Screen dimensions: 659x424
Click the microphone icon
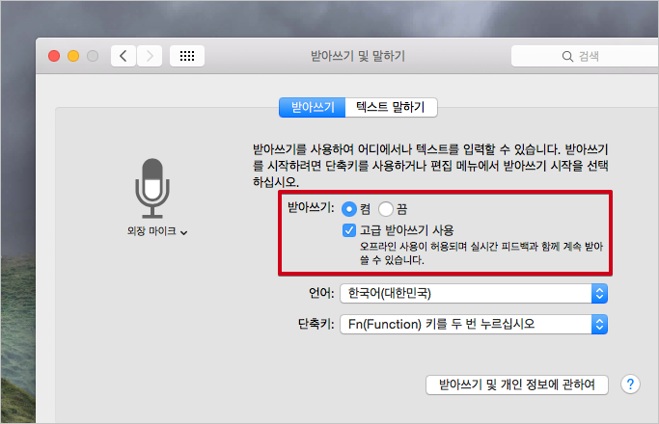click(x=152, y=188)
